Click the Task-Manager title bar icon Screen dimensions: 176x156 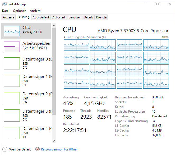pyautogui.click(x=4, y=4)
